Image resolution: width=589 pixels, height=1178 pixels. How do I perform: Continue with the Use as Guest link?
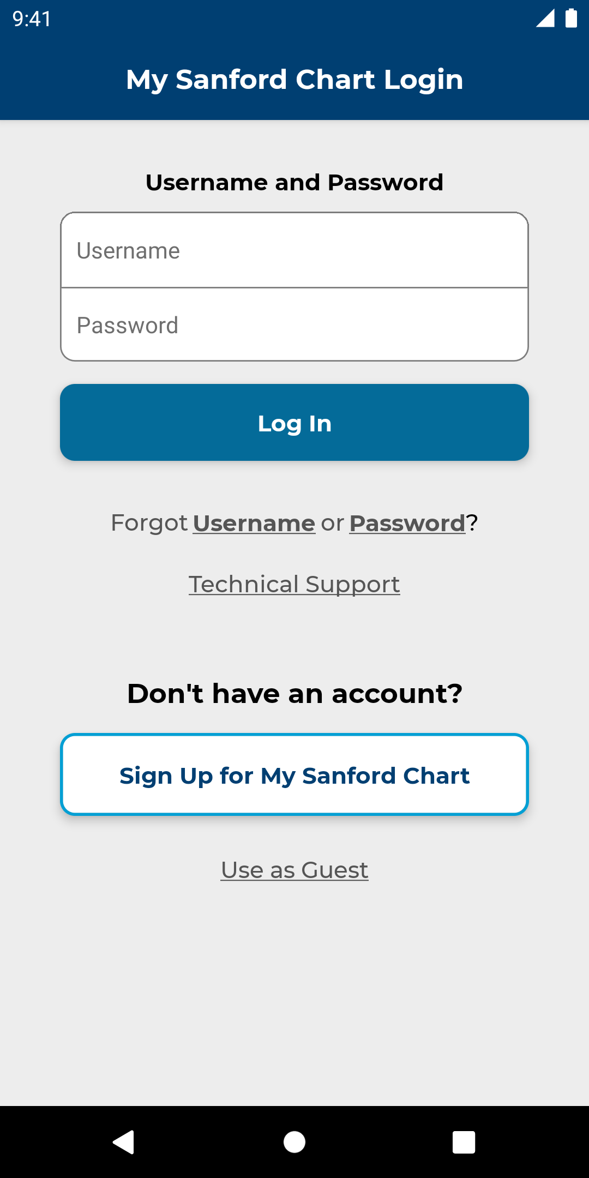tap(294, 870)
